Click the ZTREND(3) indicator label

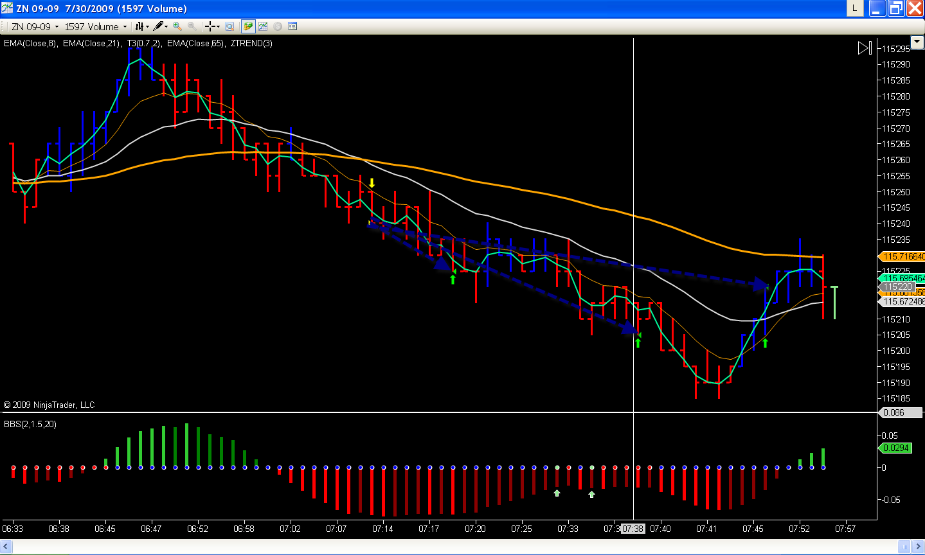(x=251, y=44)
